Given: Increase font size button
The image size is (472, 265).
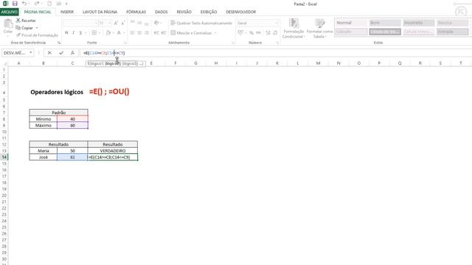Looking at the screenshot, I should 117,23.
